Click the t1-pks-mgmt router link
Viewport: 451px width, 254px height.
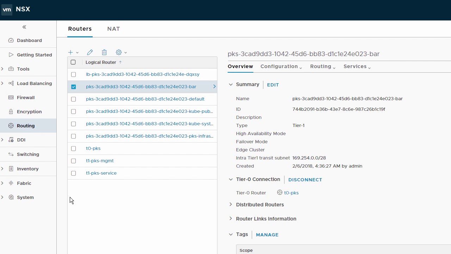click(x=100, y=161)
